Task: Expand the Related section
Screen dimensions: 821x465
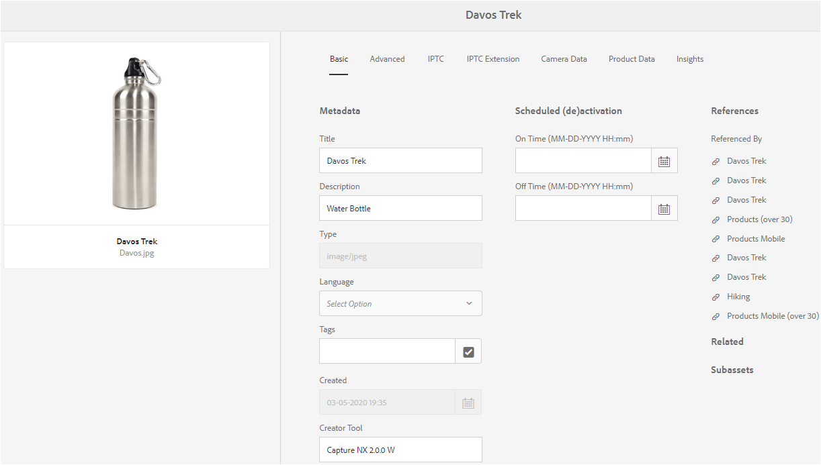Action: (727, 342)
